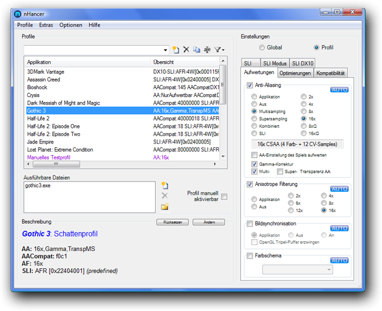The image size is (382, 311).
Task: Toggle the Anti-Aliasing checkbox
Action: (250, 86)
